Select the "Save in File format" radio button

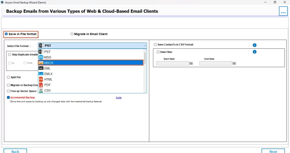(x=6, y=34)
